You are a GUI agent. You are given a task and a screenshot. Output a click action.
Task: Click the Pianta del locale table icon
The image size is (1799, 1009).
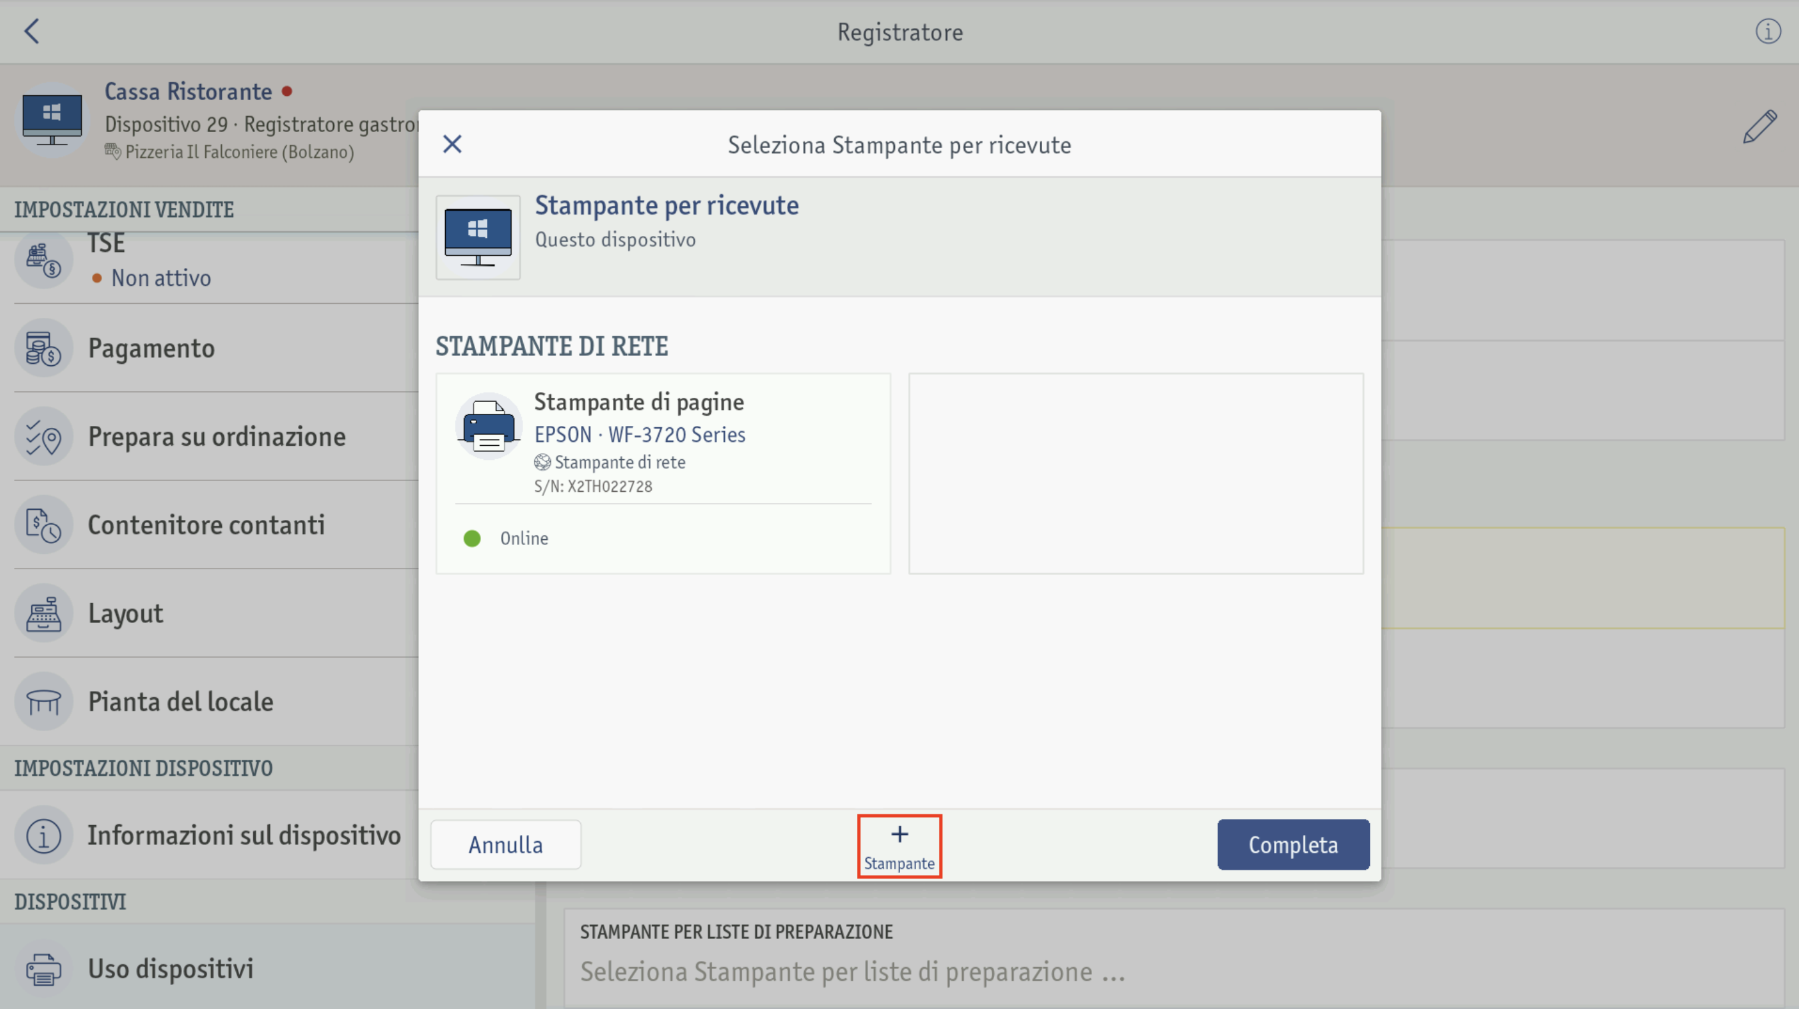(44, 702)
